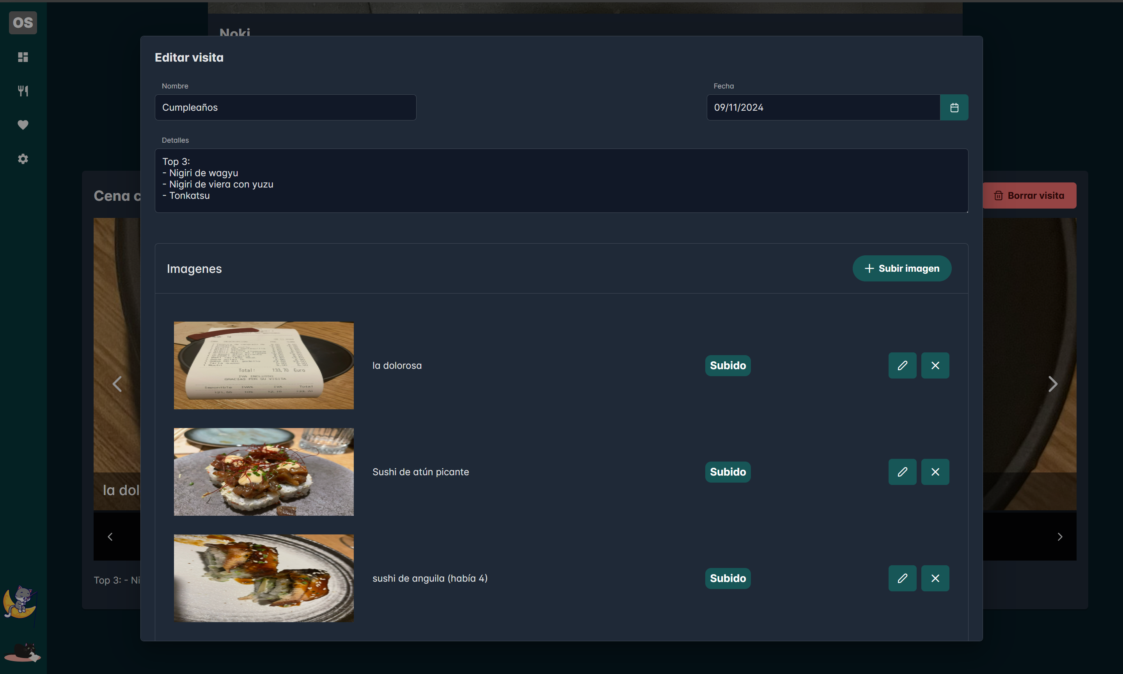Click the Fecha date input field

[x=823, y=108]
